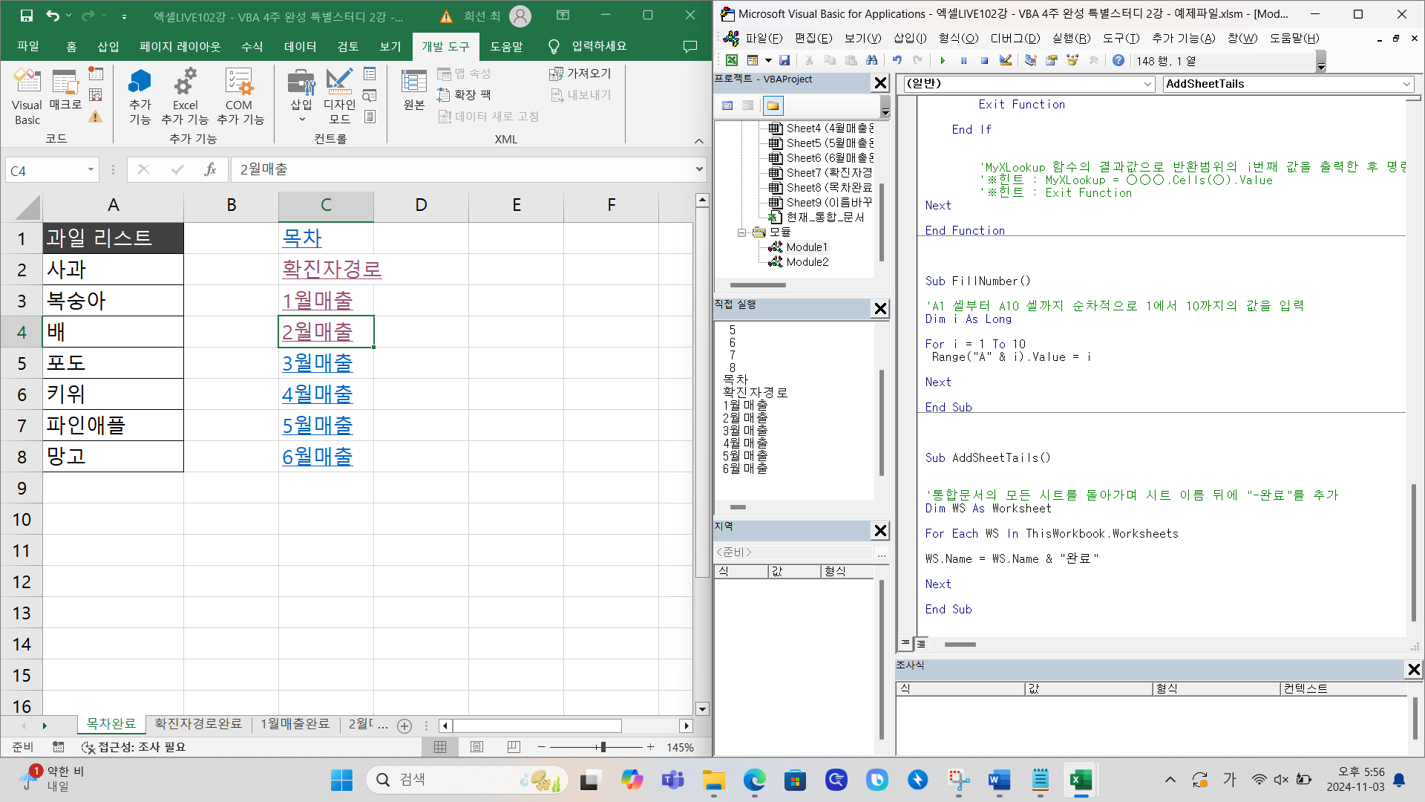
Task: Click the Reset stop button in VBA toolbar
Action: (x=984, y=61)
